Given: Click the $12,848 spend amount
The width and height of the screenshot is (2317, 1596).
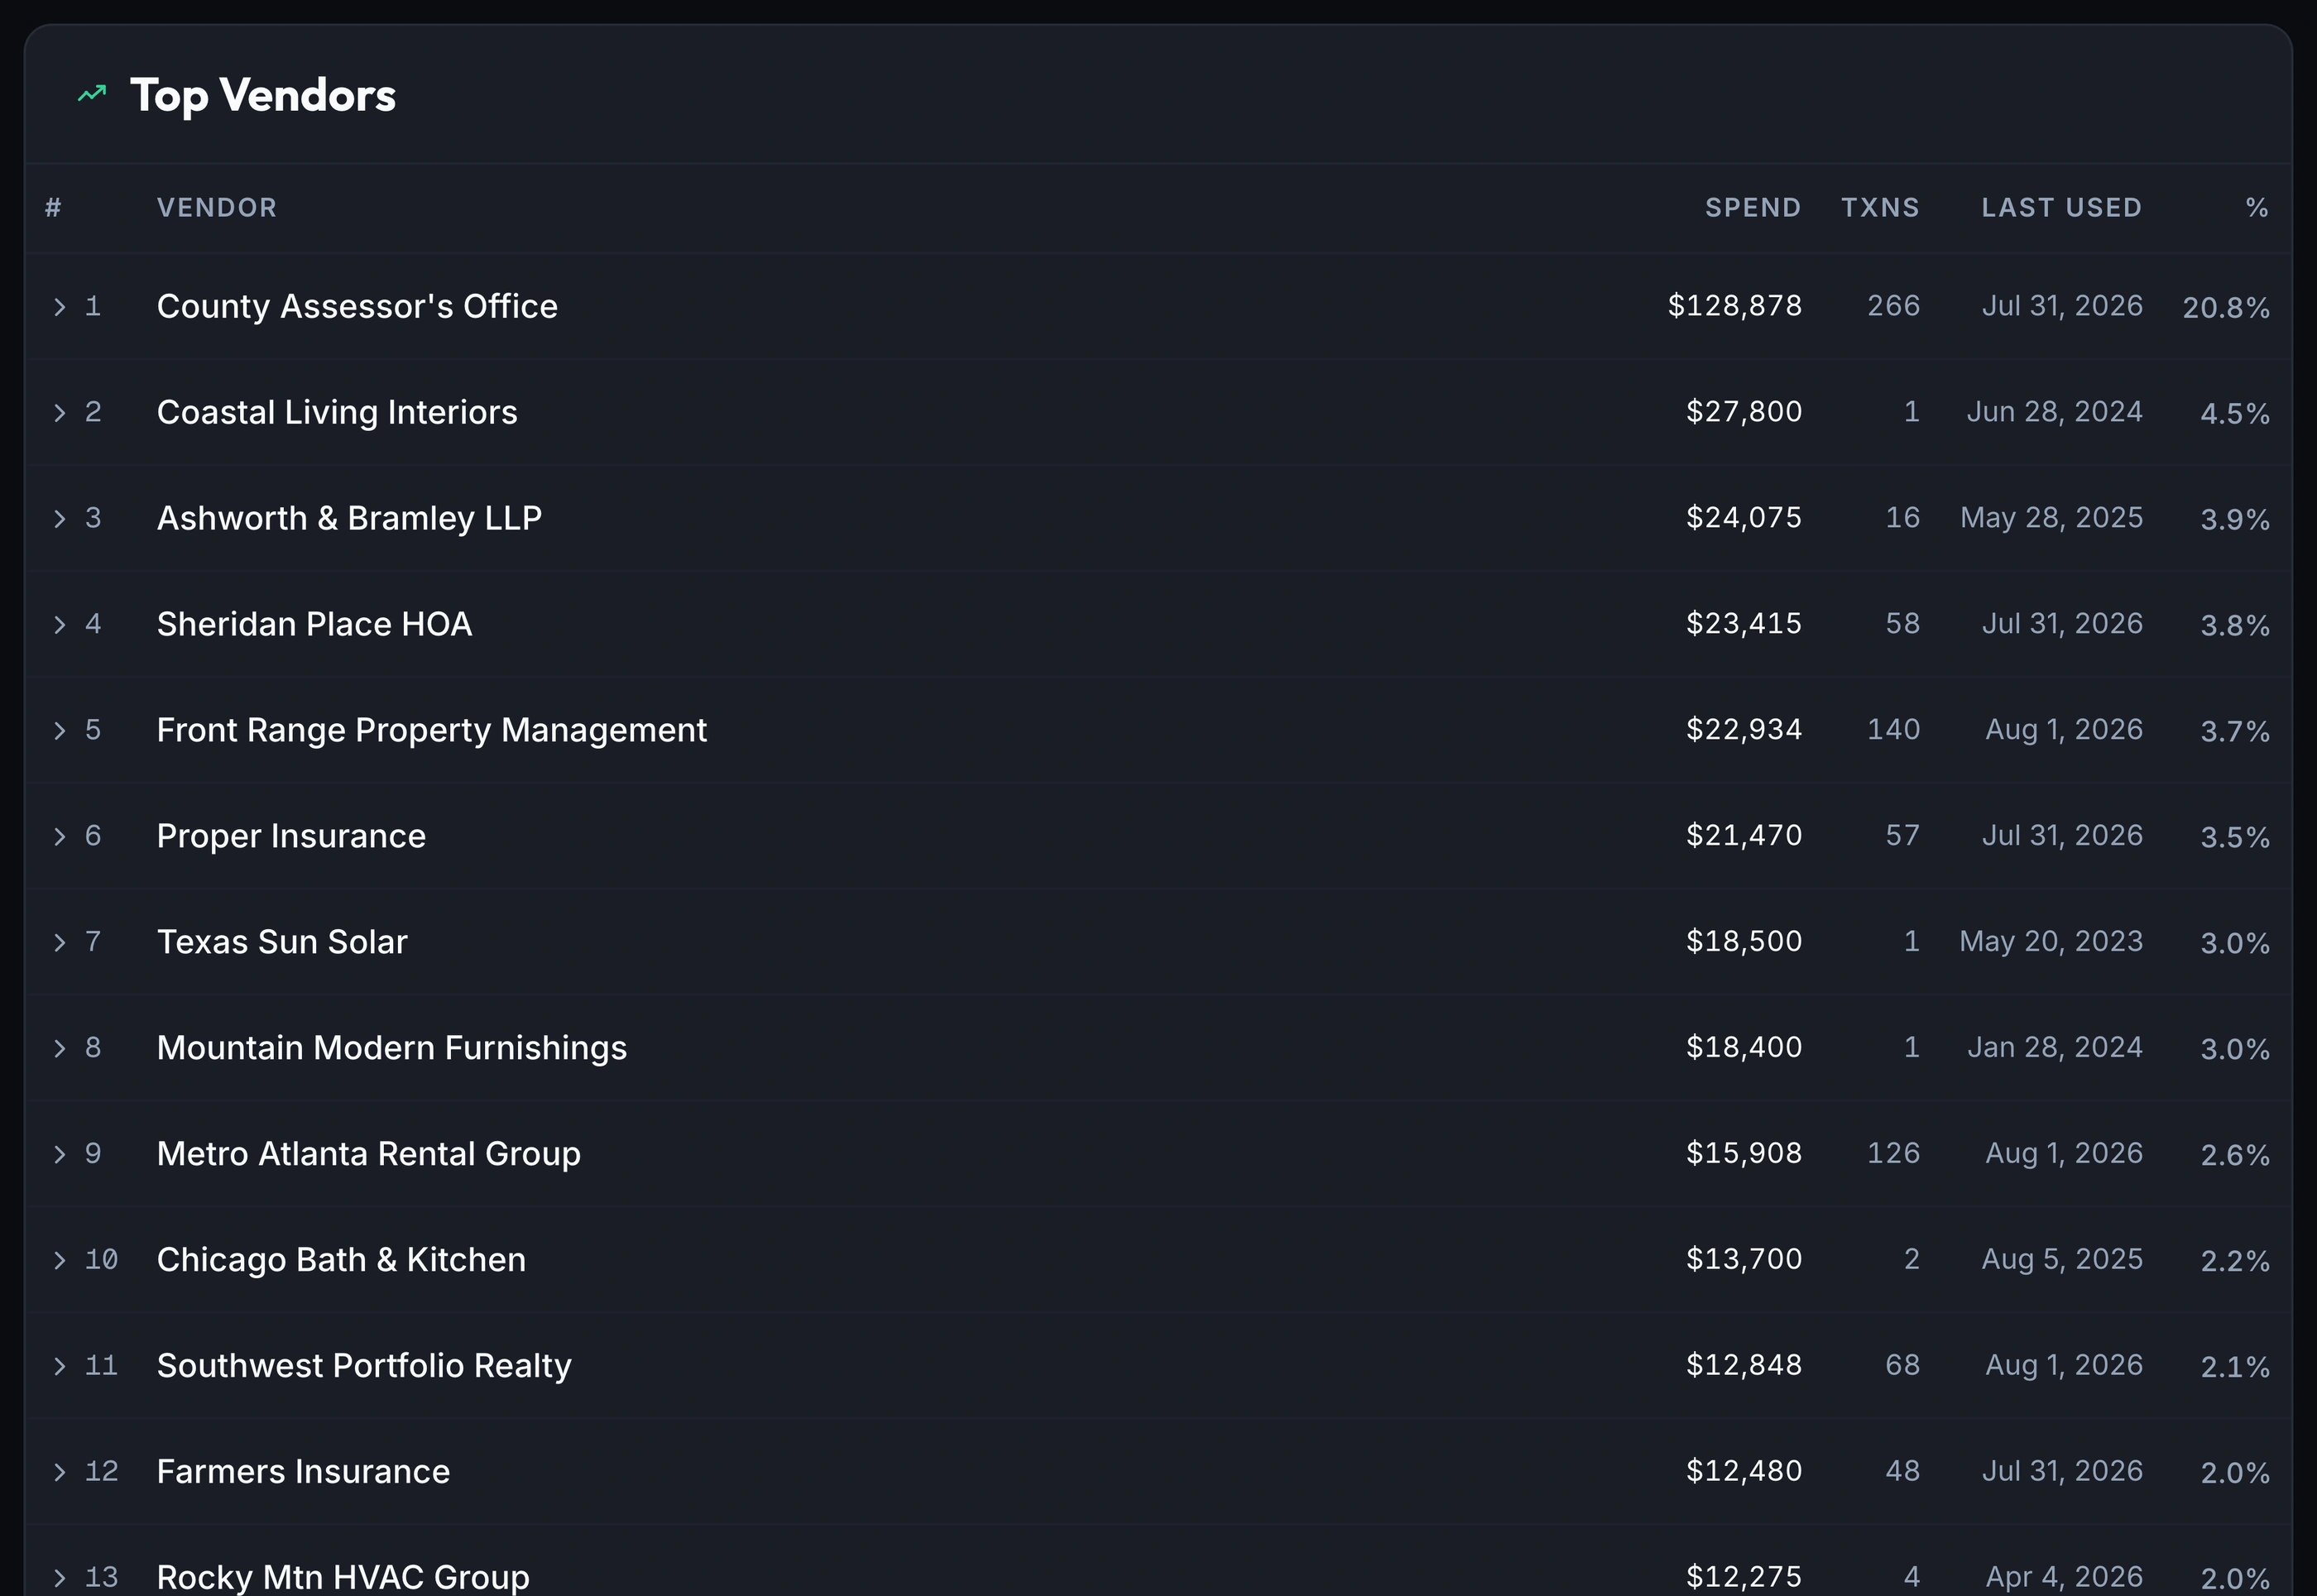Looking at the screenshot, I should pos(1744,1366).
